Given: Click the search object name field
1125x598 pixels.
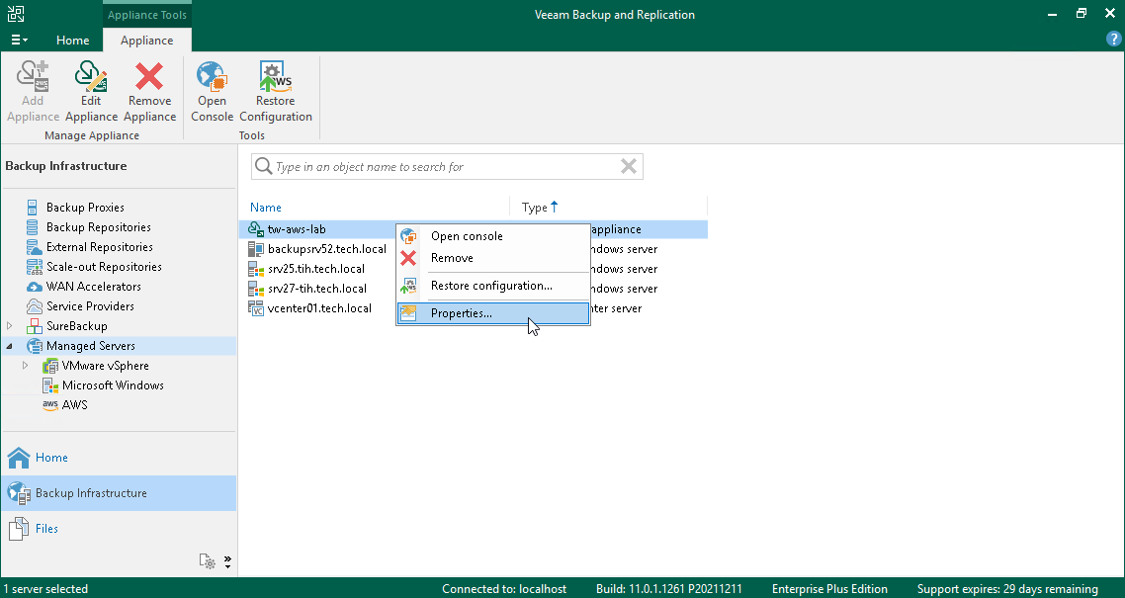Looking at the screenshot, I should [445, 166].
